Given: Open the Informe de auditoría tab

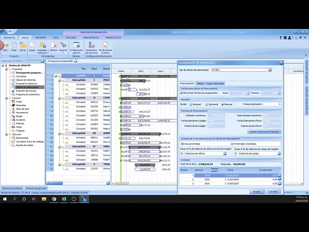Looking at the screenshot, I should pos(12,188).
